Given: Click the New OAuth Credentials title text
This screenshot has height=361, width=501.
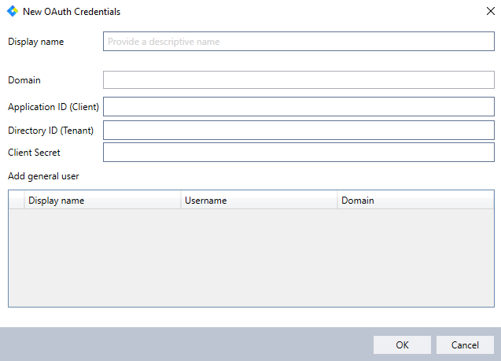Looking at the screenshot, I should (x=72, y=12).
